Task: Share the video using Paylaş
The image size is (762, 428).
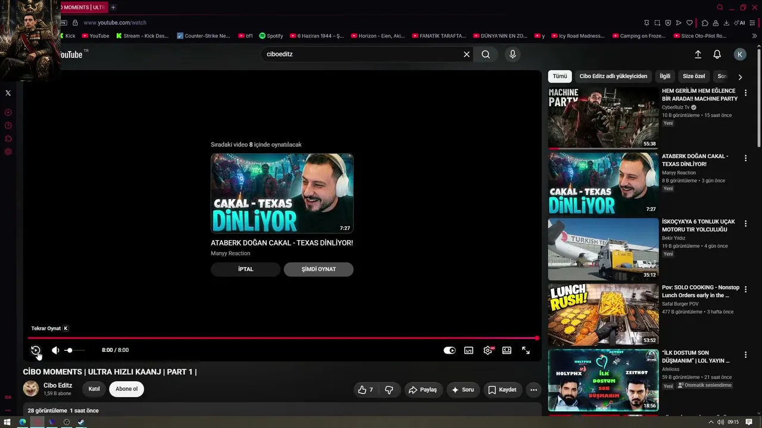Action: [423, 390]
